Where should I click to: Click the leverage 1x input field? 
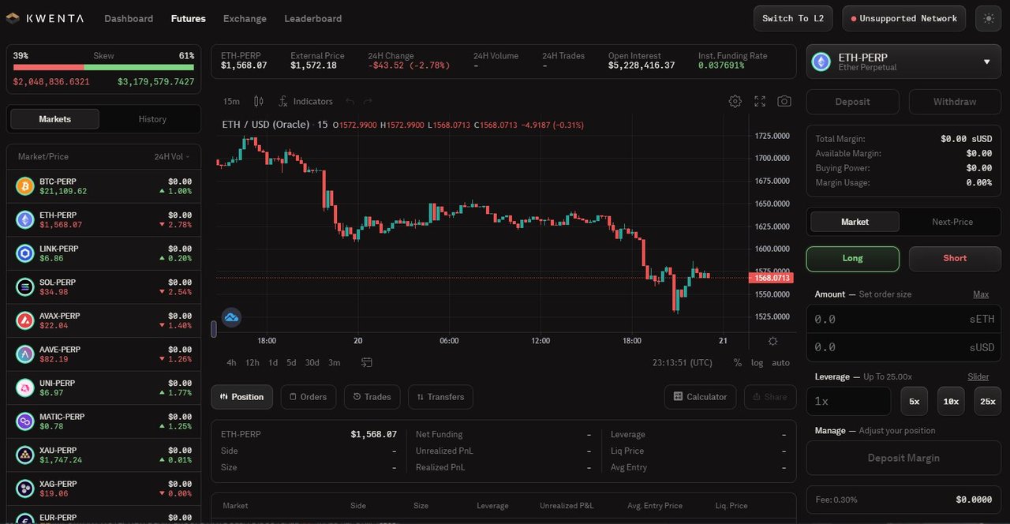click(849, 401)
